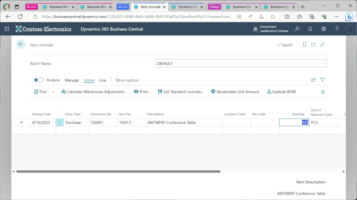The image size is (357, 200).
Task: Pin the action bar using the pin icon
Action: coord(322,92)
